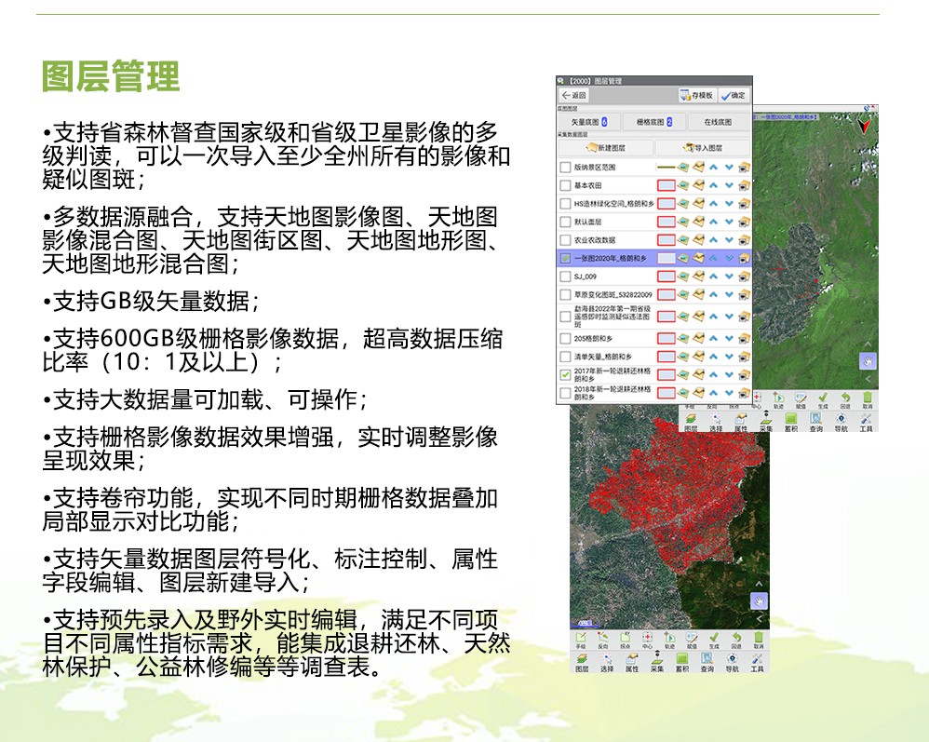
Task: Click the 导入图层 import layer button
Action: (x=702, y=148)
